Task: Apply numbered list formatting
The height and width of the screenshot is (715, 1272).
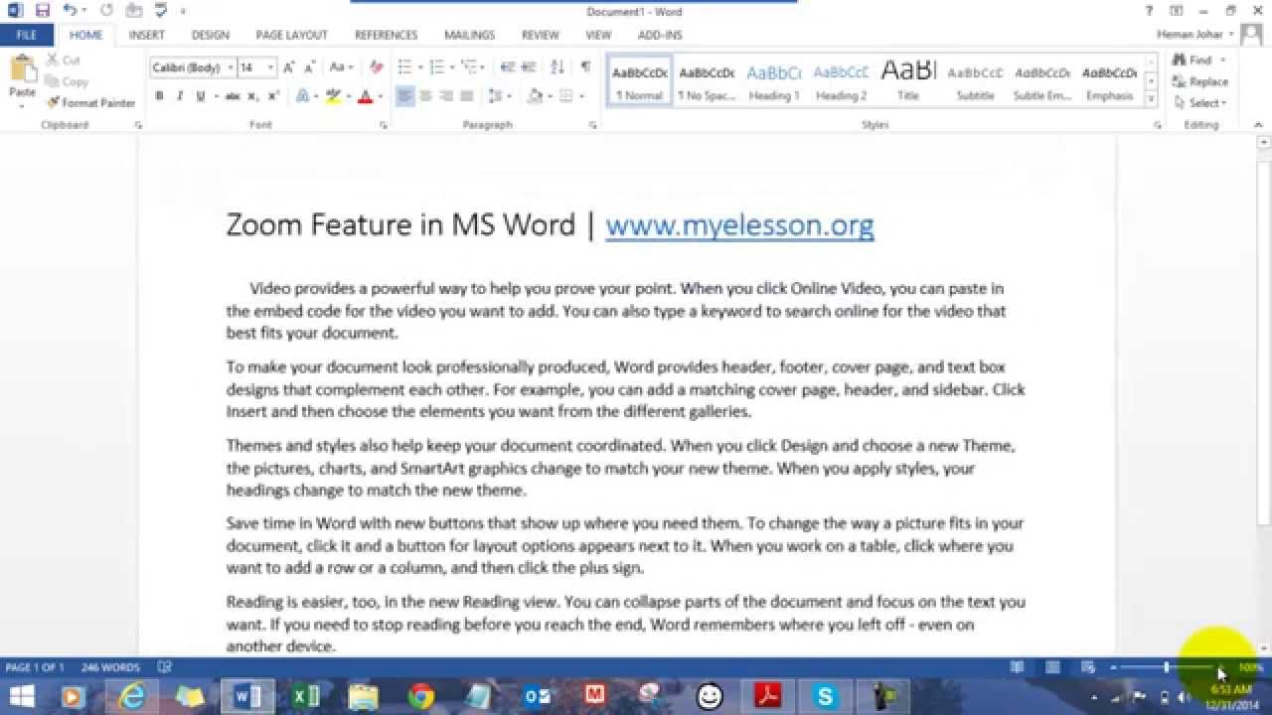Action: [435, 68]
